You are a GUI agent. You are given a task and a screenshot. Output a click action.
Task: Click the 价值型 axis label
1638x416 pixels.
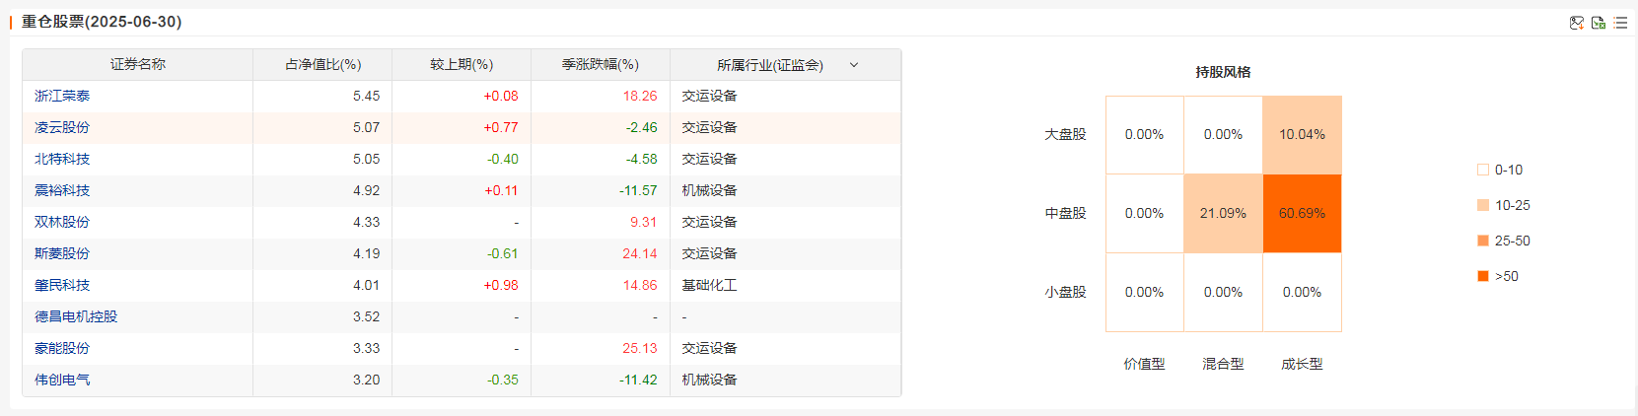click(x=1145, y=364)
